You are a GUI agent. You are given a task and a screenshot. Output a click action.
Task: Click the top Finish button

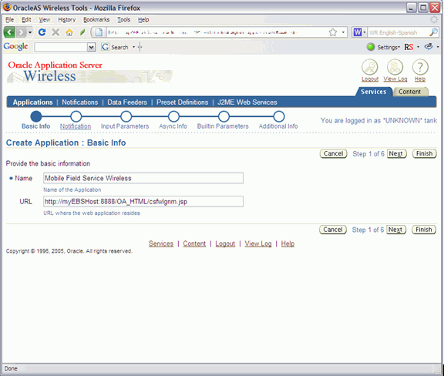click(x=424, y=154)
